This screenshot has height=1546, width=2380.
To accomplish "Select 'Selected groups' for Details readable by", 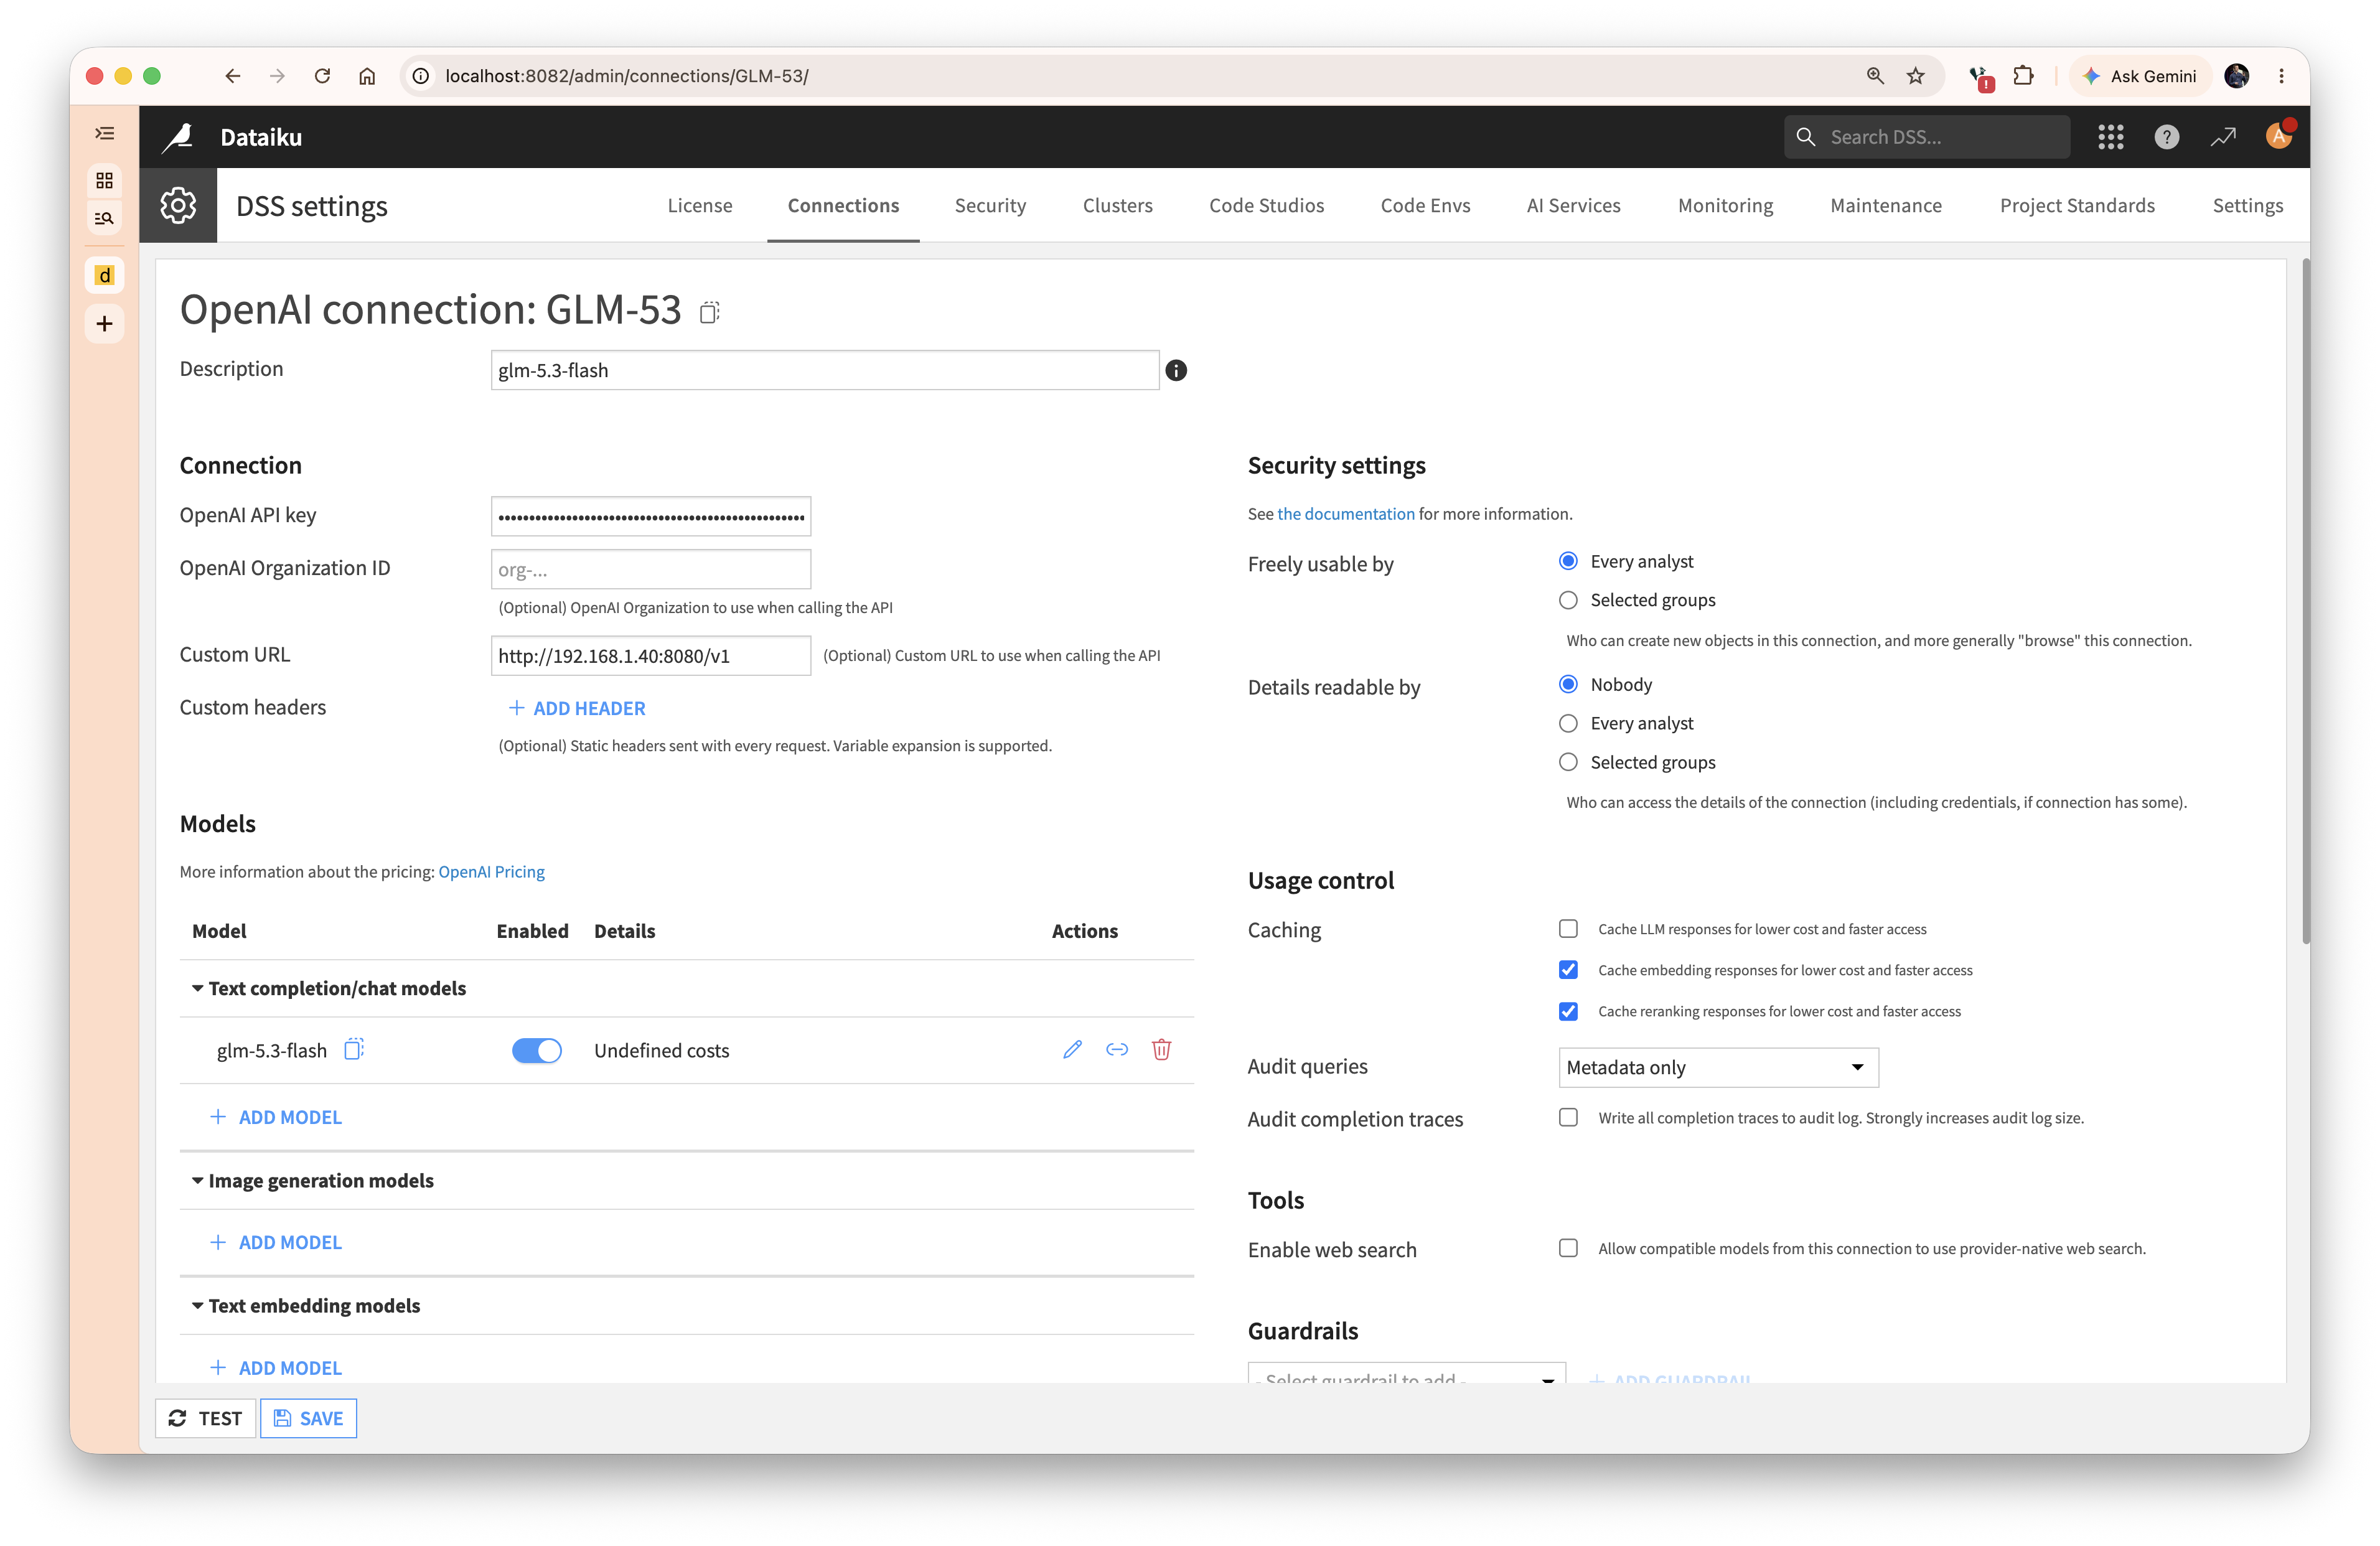I will point(1568,762).
